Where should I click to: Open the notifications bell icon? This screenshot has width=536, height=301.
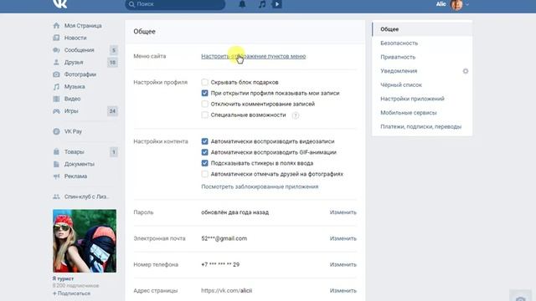(x=242, y=4)
